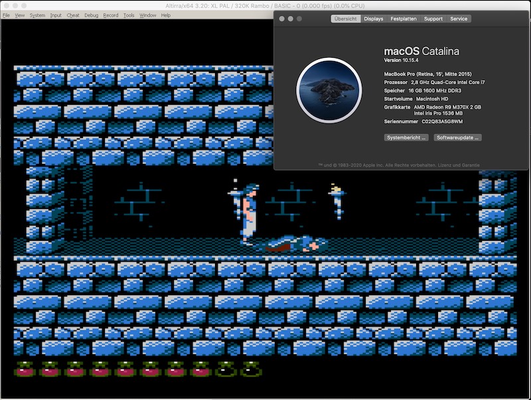Open the Window menu in Altirra

tap(148, 15)
